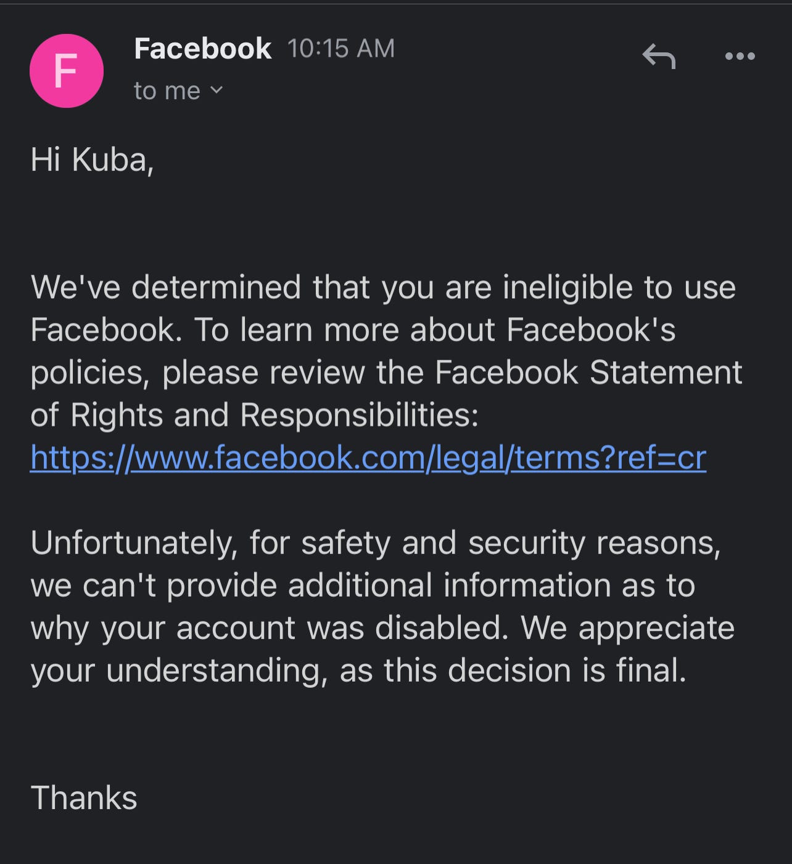Click the words "We appreciate" in the message

point(628,628)
